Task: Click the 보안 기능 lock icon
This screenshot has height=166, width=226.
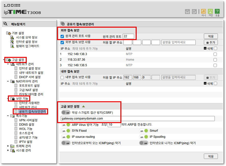Action: (x=13, y=99)
